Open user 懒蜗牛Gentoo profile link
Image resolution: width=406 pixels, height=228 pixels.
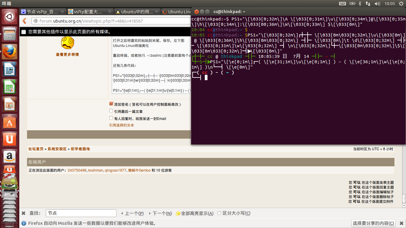coord(139,170)
